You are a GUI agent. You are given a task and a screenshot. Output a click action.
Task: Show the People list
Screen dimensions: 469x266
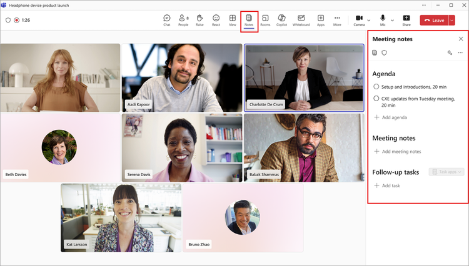183,21
